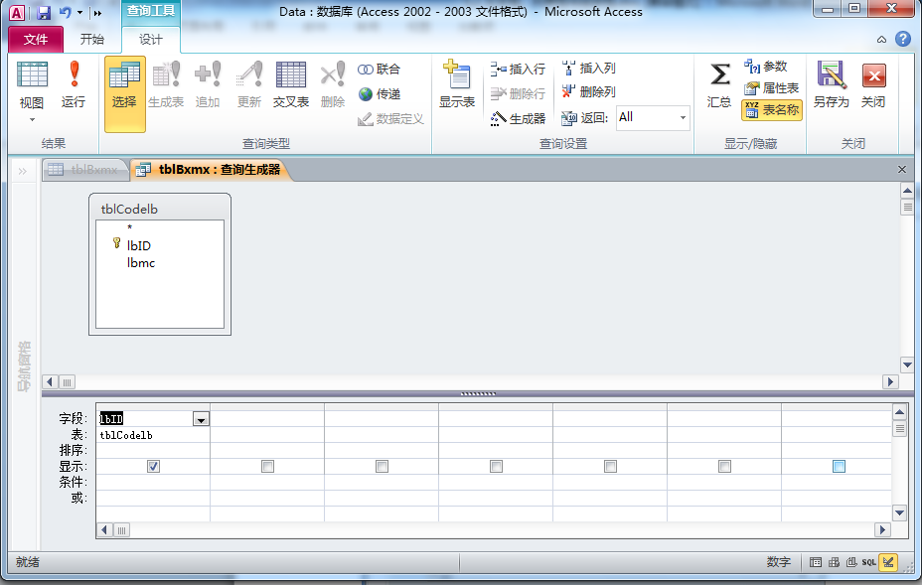Switch to PivotTable view in status bar

tap(834, 562)
